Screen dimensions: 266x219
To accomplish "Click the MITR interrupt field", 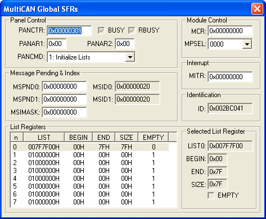I will 230,77.
